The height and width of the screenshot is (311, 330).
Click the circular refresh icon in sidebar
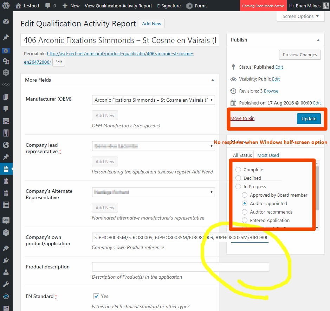pos(6,297)
